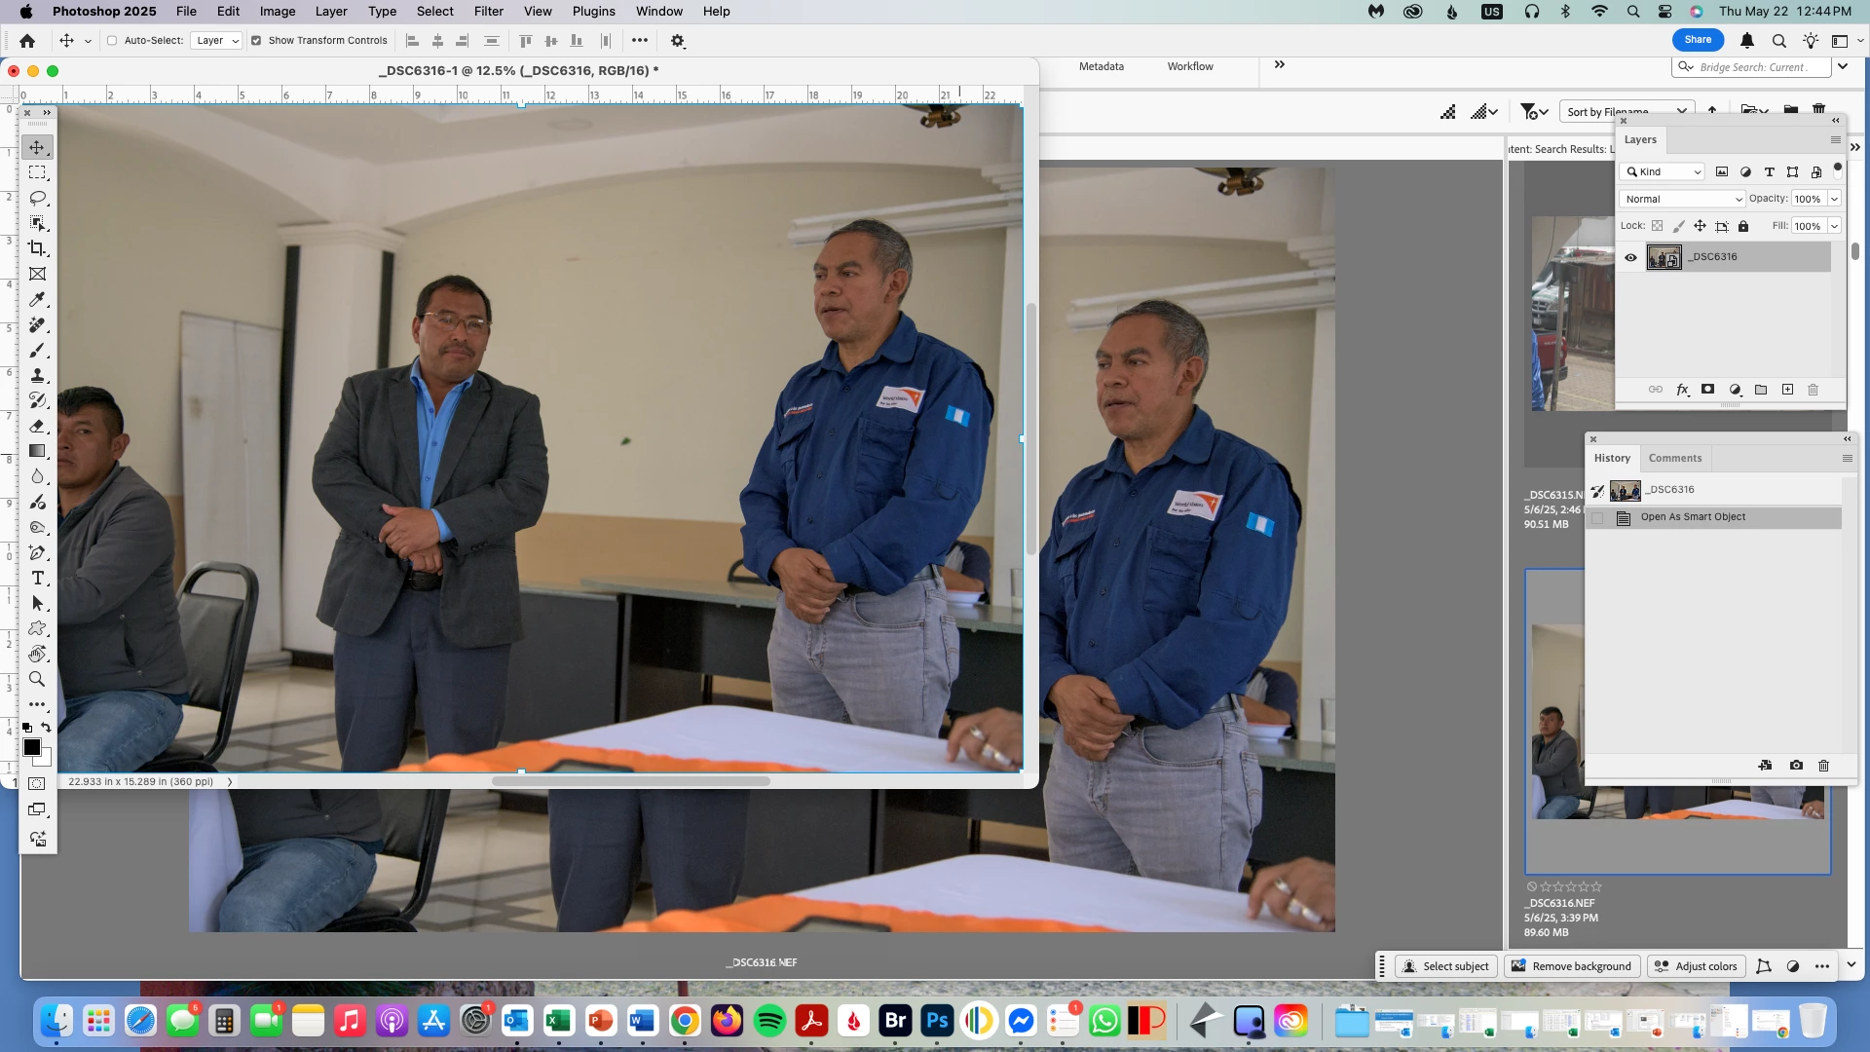Select the Zoom tool in toolbar
The image size is (1870, 1052).
(x=37, y=679)
